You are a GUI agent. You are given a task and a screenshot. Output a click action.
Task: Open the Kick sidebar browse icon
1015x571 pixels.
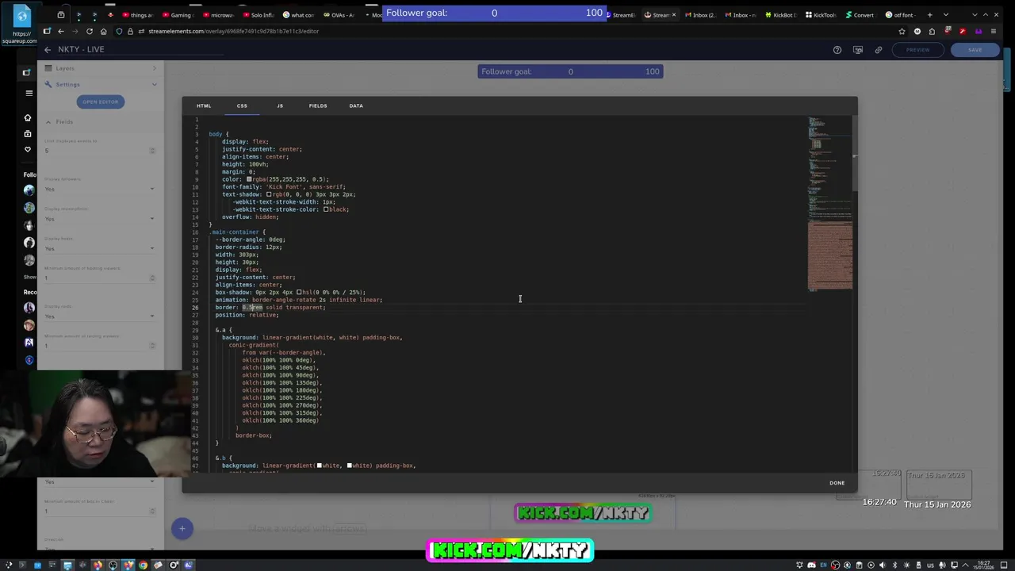(28, 133)
